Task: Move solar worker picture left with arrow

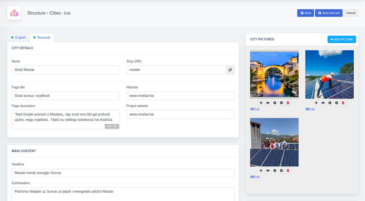Action: [329, 103]
